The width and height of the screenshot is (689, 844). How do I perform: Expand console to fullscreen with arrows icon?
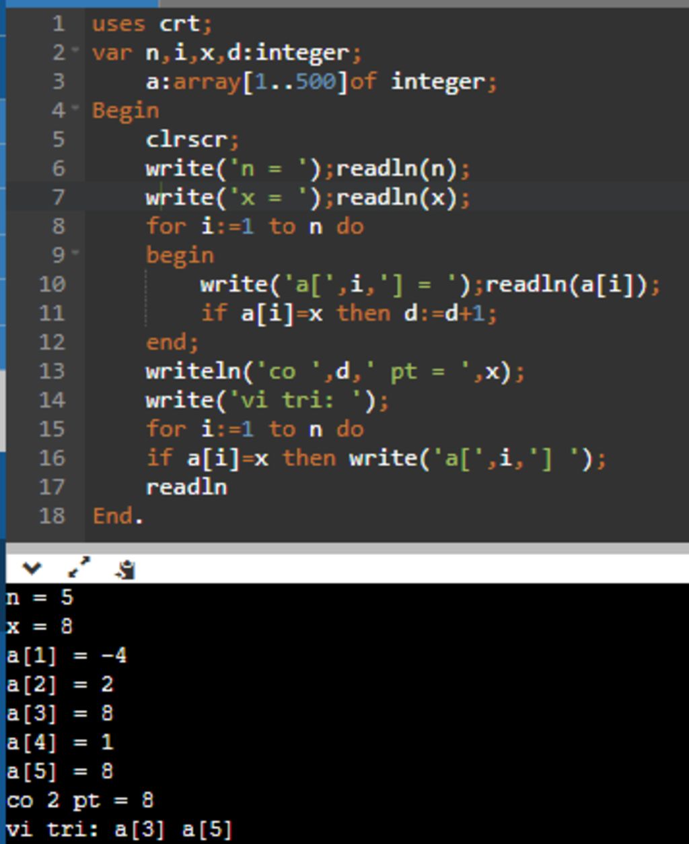79,569
